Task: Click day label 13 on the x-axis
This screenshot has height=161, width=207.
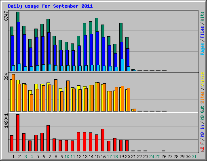Action: [x=85, y=157]
